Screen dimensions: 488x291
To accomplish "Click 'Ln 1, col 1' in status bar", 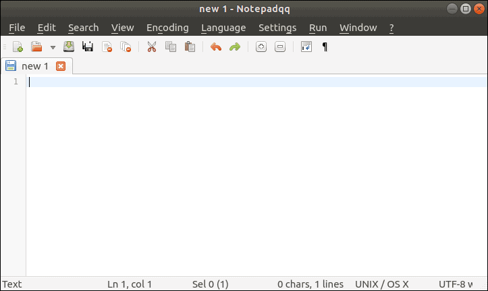I will click(130, 284).
